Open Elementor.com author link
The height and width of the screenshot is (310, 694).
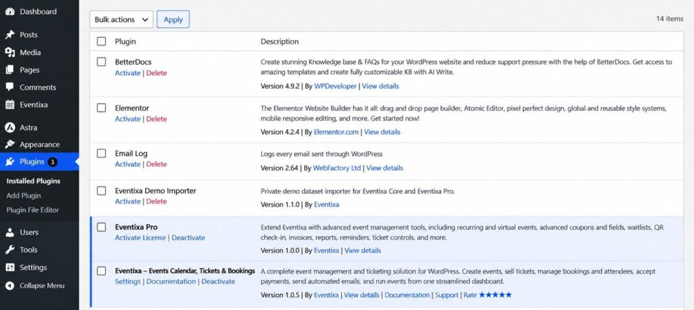coord(336,132)
